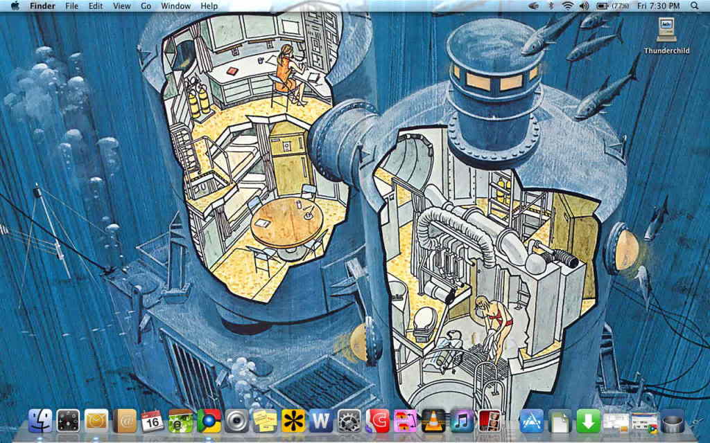Open the Edit menu

[x=96, y=6]
